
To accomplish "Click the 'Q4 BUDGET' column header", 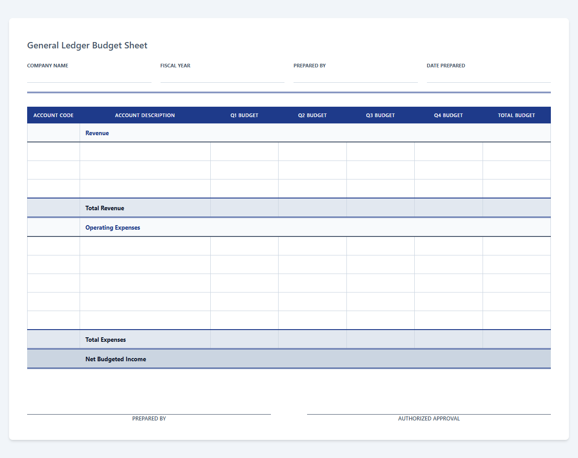I will coord(449,115).
